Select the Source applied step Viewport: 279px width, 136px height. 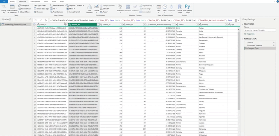pos(260,42)
